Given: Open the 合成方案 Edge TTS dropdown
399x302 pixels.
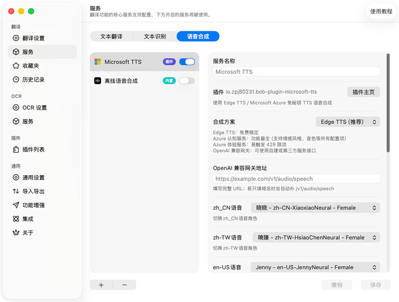Looking at the screenshot, I should click(x=348, y=122).
